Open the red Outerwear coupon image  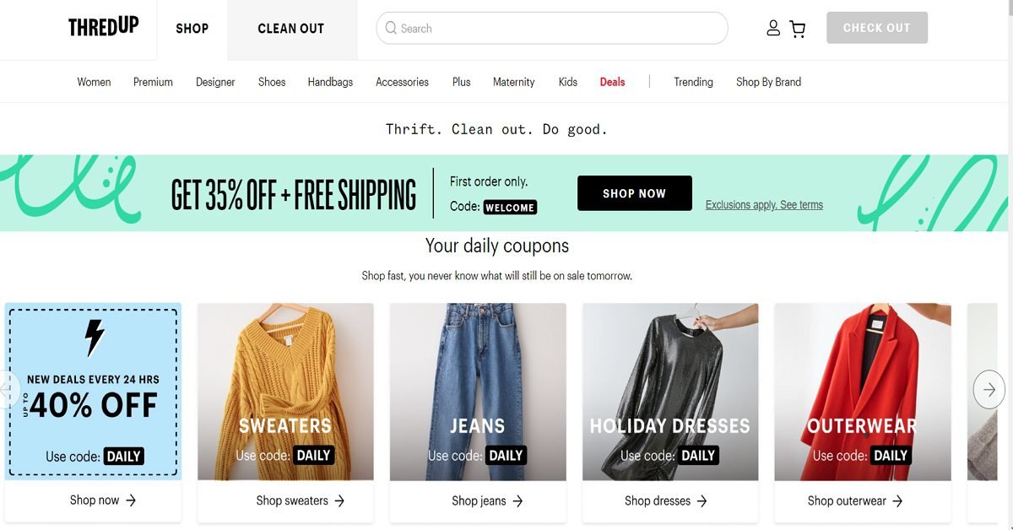(x=863, y=392)
